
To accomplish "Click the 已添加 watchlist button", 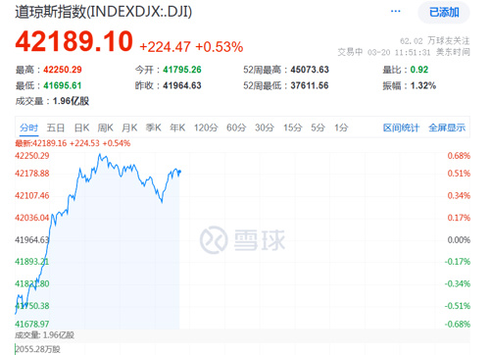I will point(444,13).
